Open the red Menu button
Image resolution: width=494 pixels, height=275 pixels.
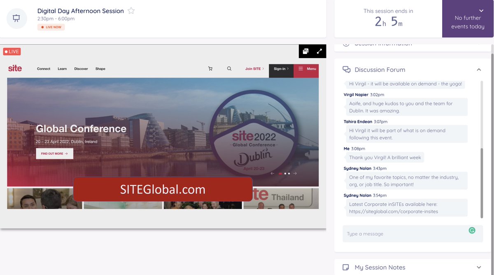(306, 70)
